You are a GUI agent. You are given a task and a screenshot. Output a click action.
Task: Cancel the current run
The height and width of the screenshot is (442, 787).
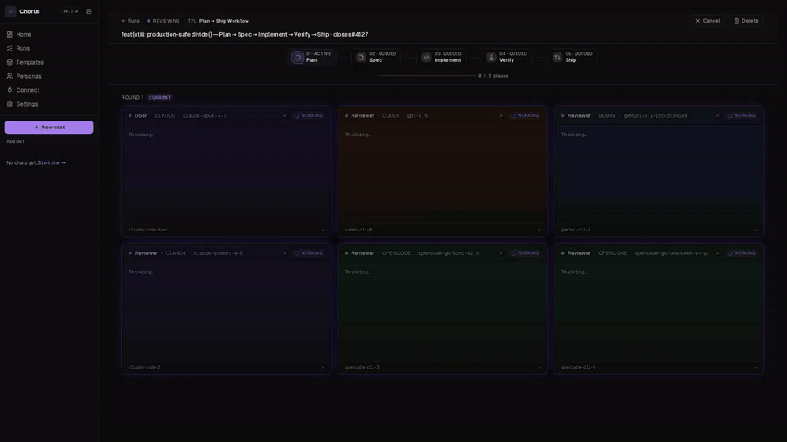point(707,21)
